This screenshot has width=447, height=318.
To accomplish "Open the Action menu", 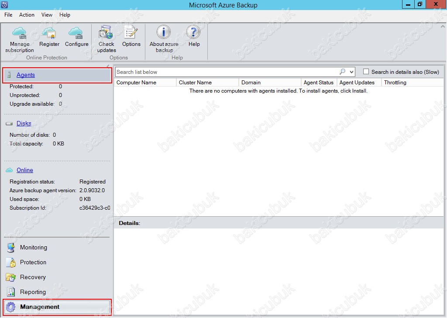I will (27, 15).
